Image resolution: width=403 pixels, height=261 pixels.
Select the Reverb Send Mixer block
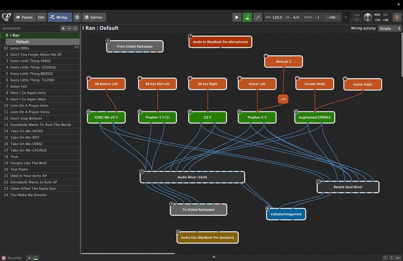(348, 187)
